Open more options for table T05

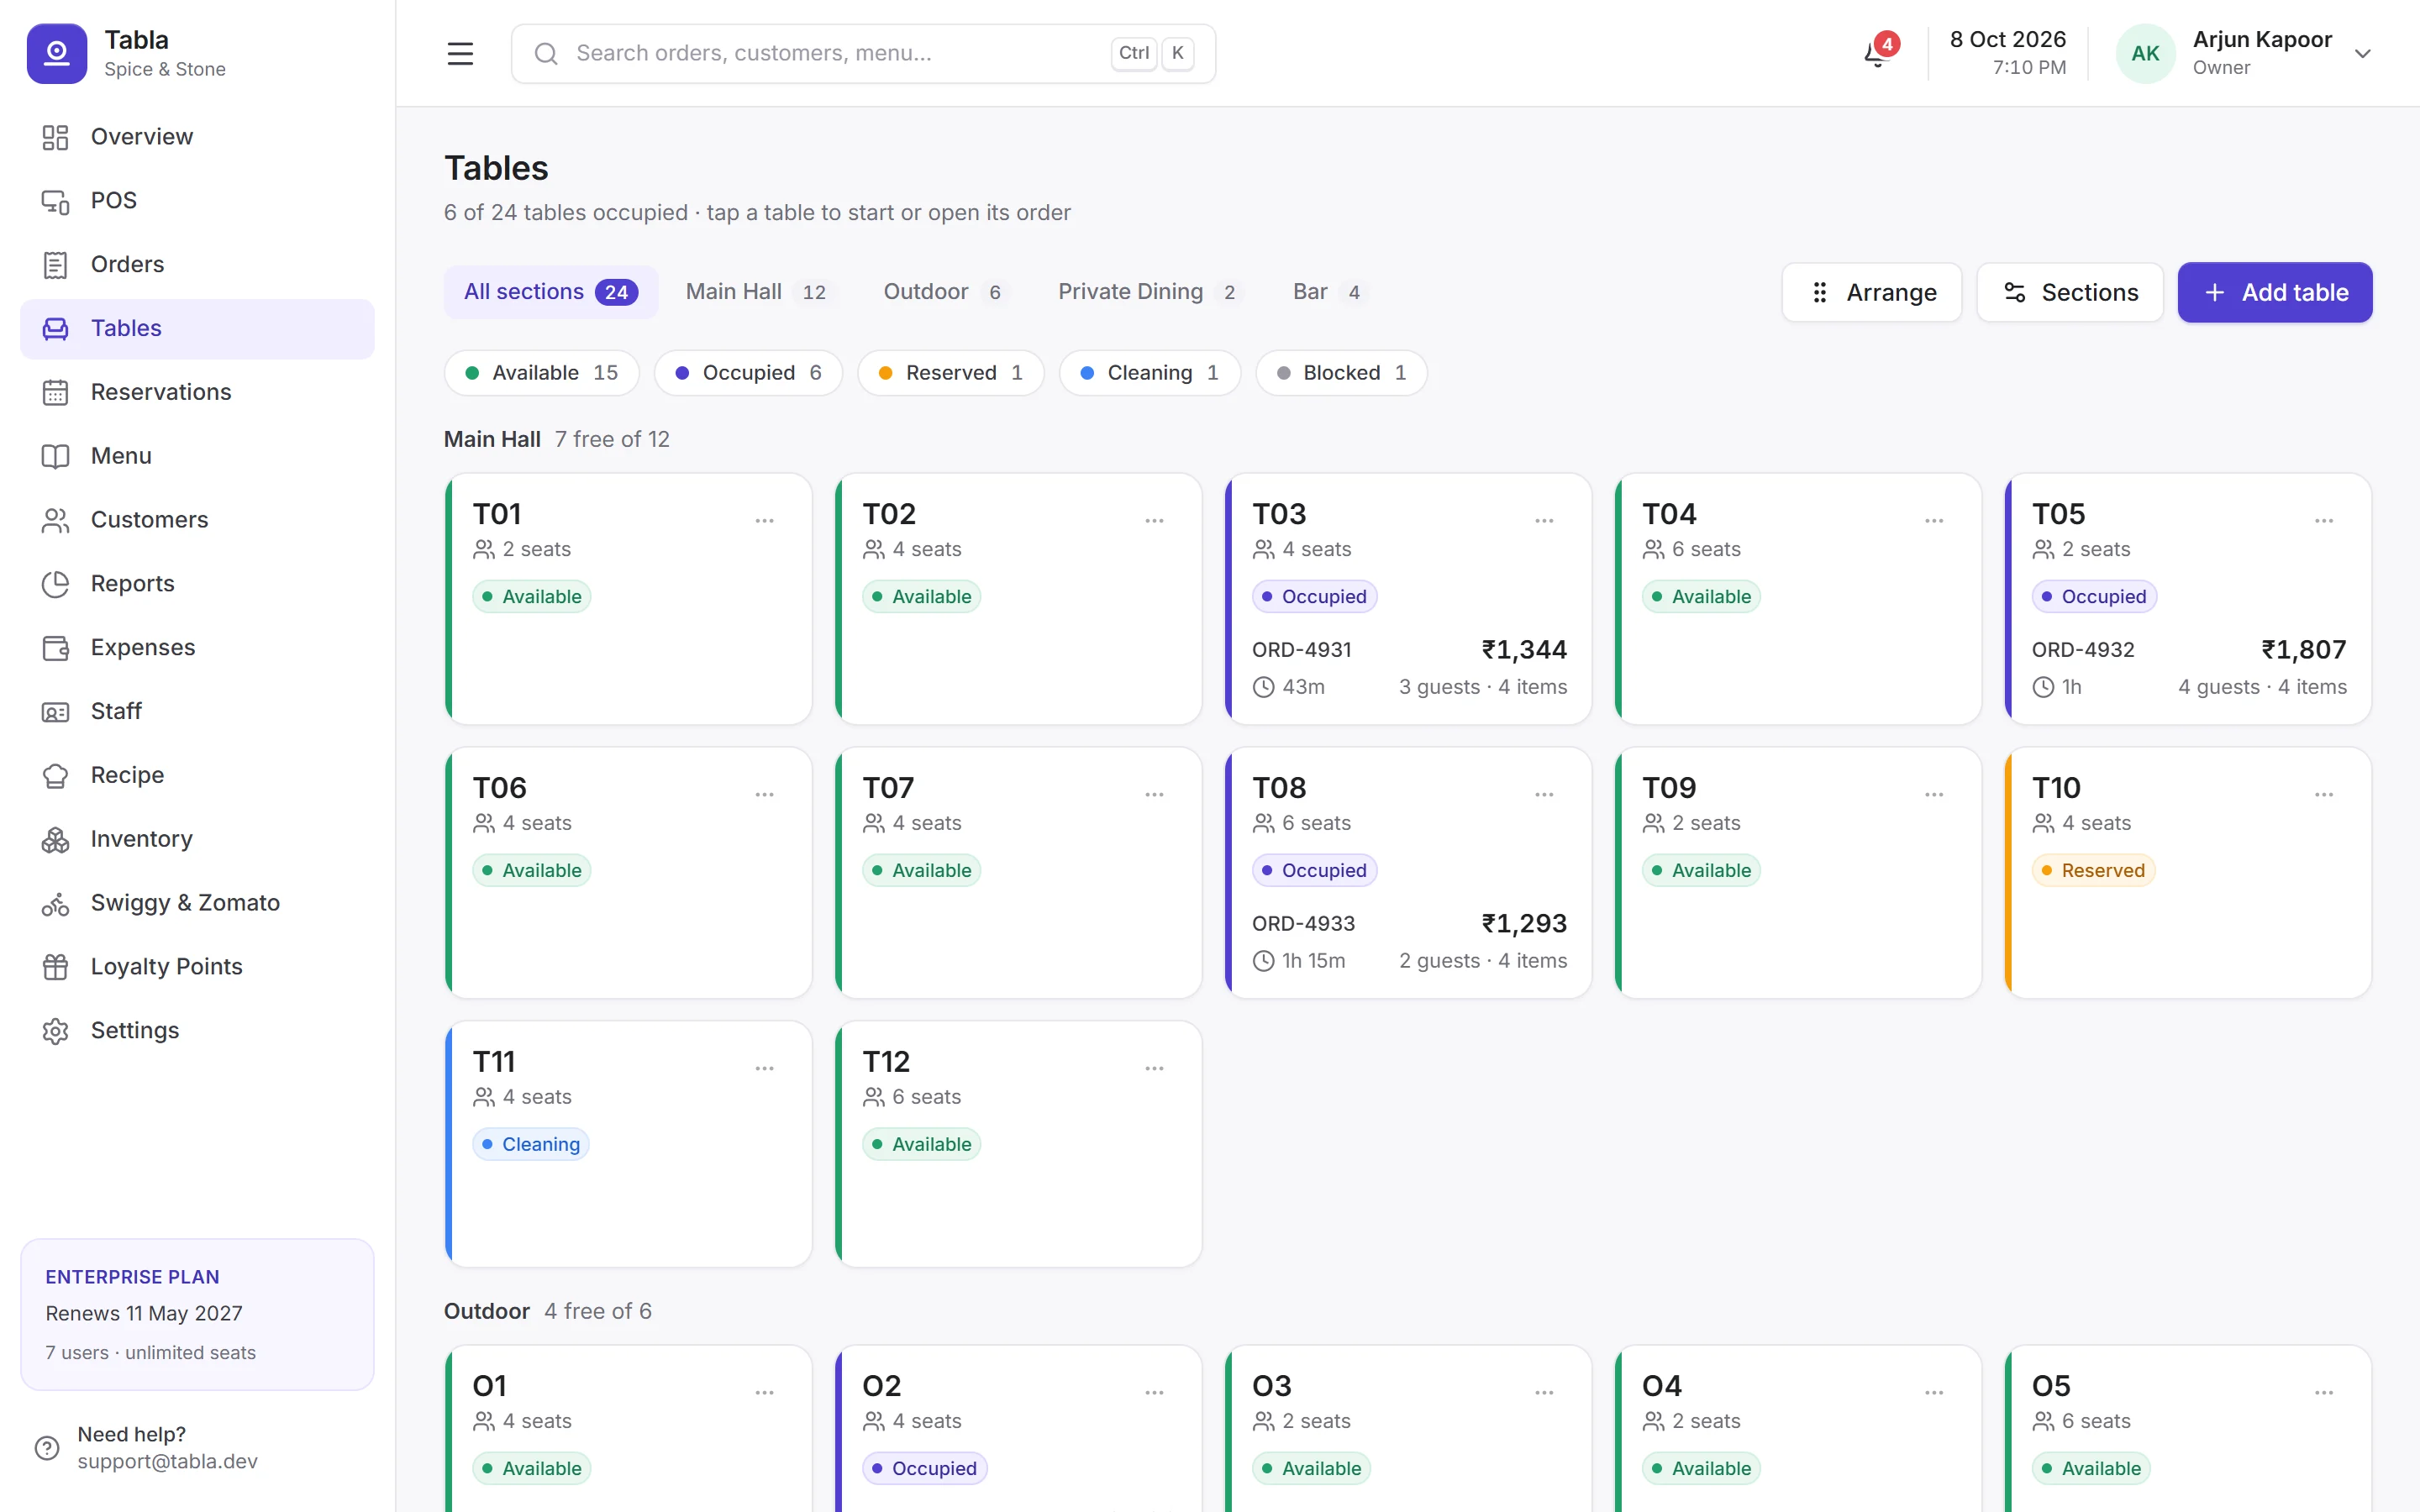[2324, 521]
